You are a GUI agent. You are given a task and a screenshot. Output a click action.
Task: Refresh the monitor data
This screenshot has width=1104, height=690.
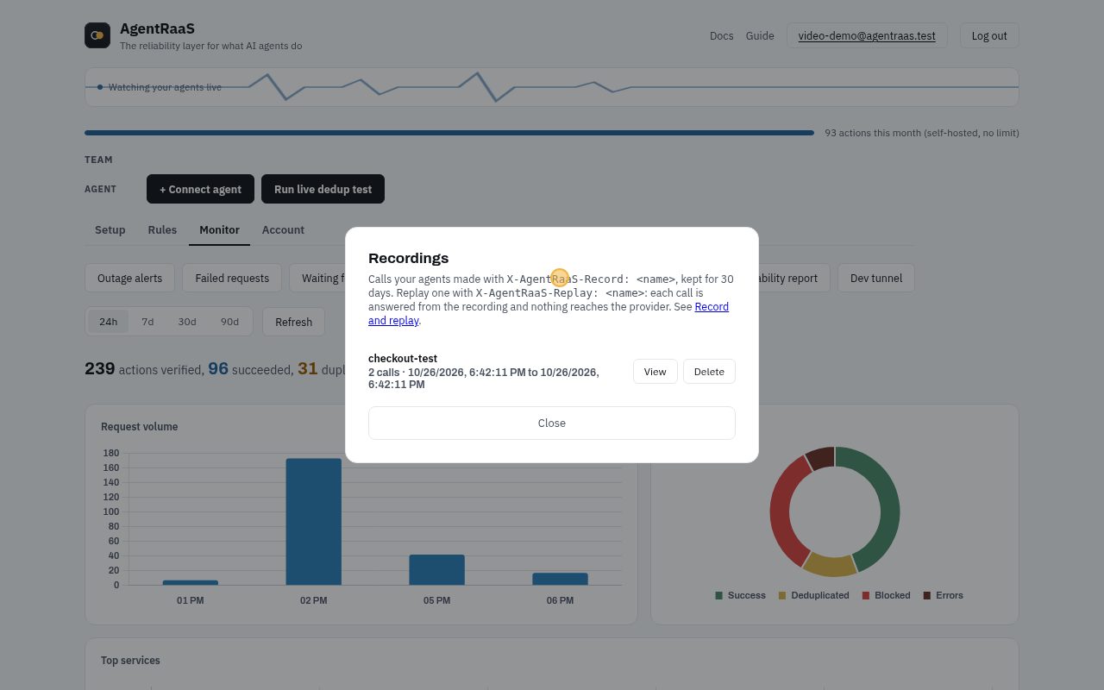[x=293, y=323]
